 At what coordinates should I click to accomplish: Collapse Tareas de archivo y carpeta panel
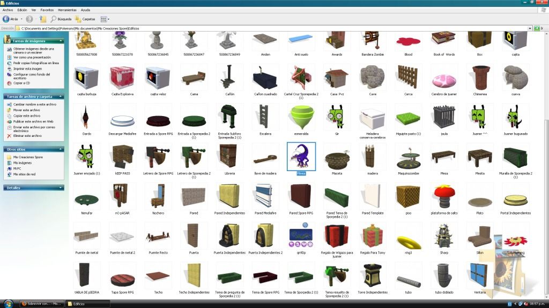[61, 96]
